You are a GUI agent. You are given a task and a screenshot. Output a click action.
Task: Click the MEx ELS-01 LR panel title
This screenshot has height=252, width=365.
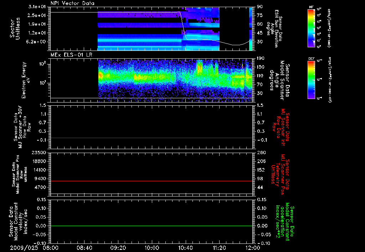click(71, 55)
